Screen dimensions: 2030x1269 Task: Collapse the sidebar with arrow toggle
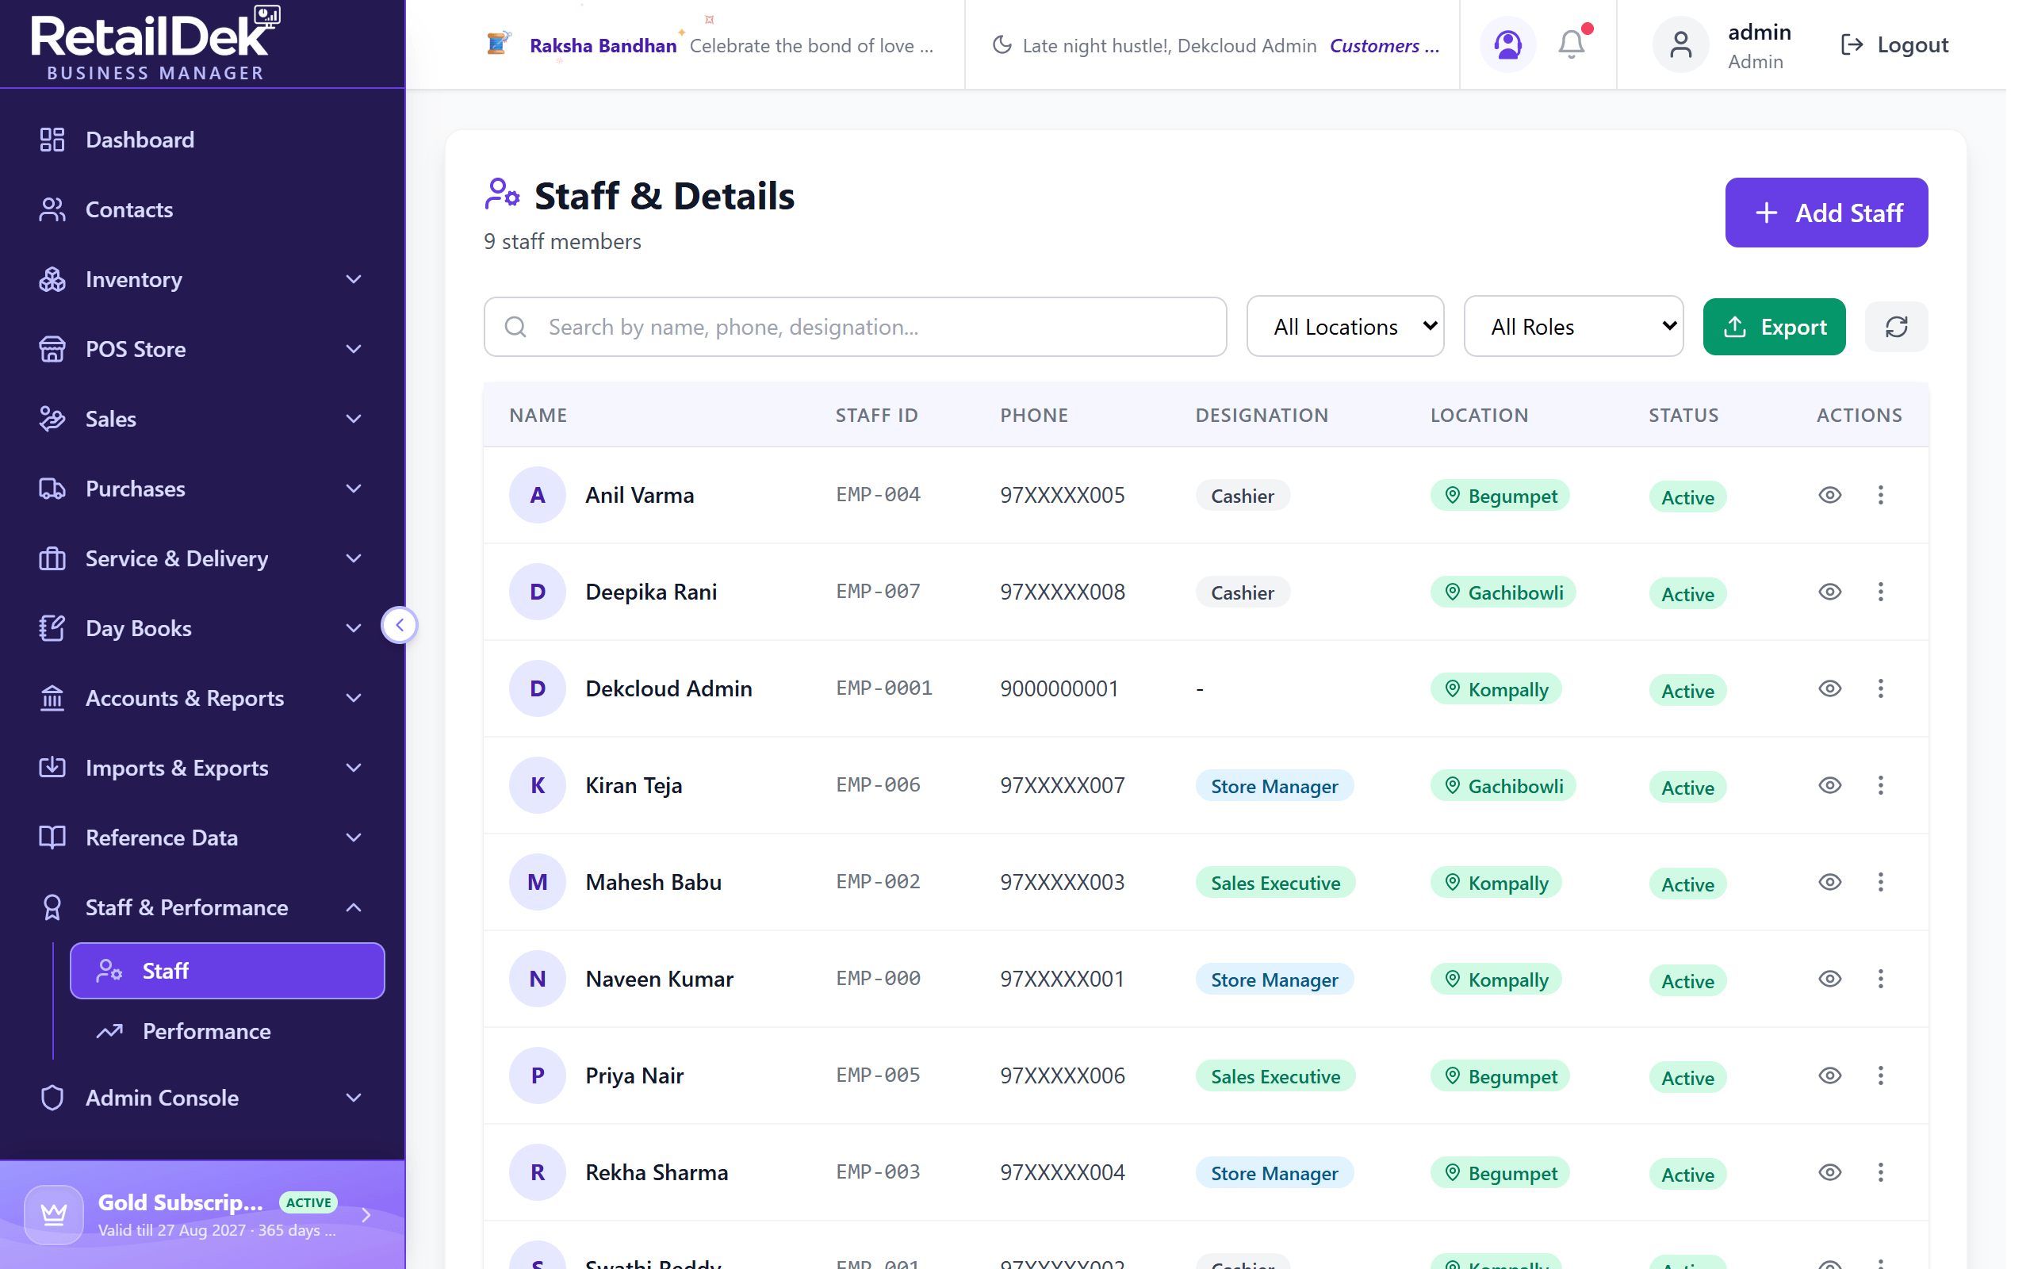coord(400,625)
